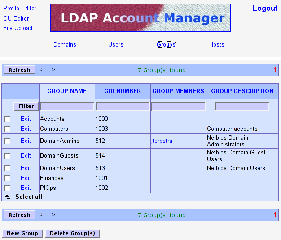
Task: Open the Users tab
Action: click(x=115, y=44)
